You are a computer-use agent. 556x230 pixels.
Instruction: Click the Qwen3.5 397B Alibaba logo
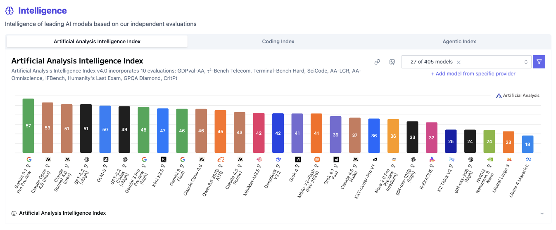click(221, 159)
